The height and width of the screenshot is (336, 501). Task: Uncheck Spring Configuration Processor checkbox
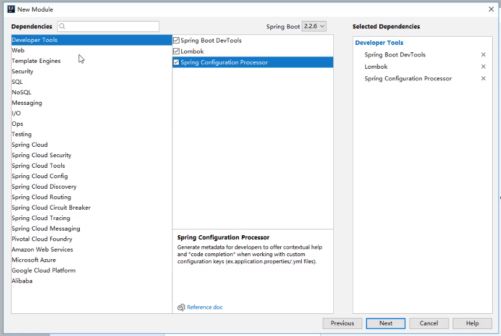coord(177,62)
